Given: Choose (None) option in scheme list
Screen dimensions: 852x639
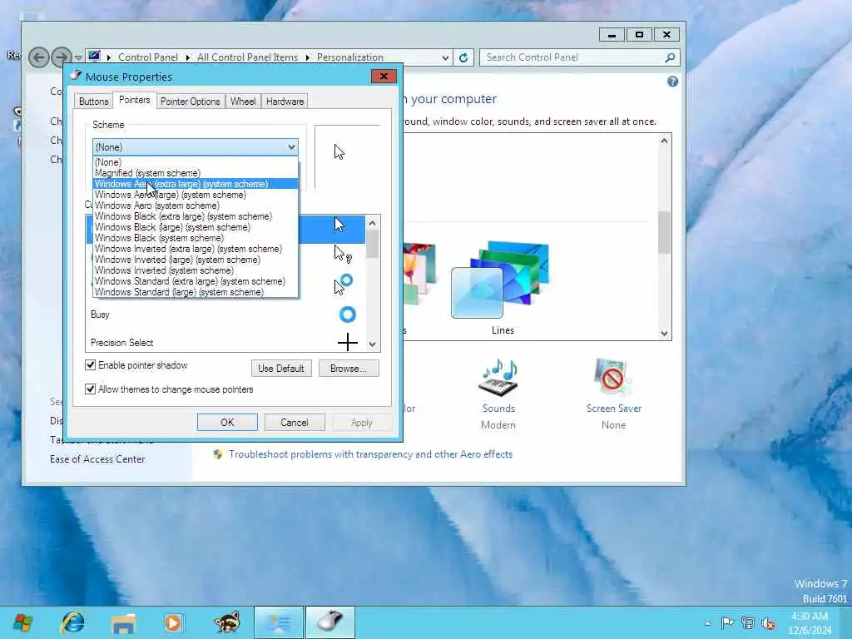Looking at the screenshot, I should (196, 162).
